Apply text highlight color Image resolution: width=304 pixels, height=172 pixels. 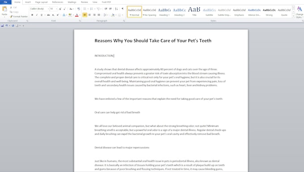click(70, 15)
